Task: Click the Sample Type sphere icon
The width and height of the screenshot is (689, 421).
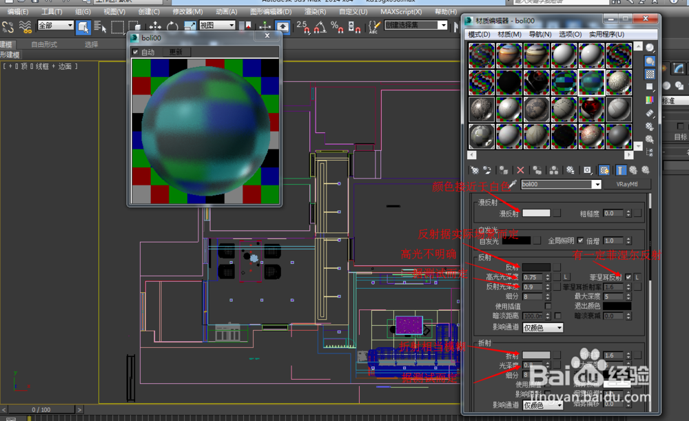Action: click(650, 48)
